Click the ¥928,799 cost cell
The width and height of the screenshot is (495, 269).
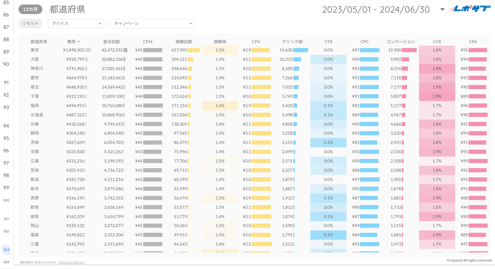pos(75,59)
